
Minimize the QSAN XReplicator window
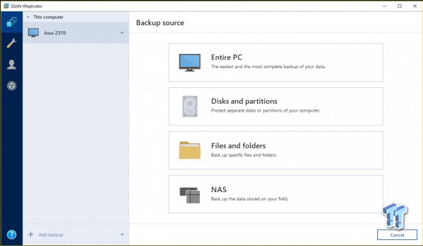(x=385, y=6)
